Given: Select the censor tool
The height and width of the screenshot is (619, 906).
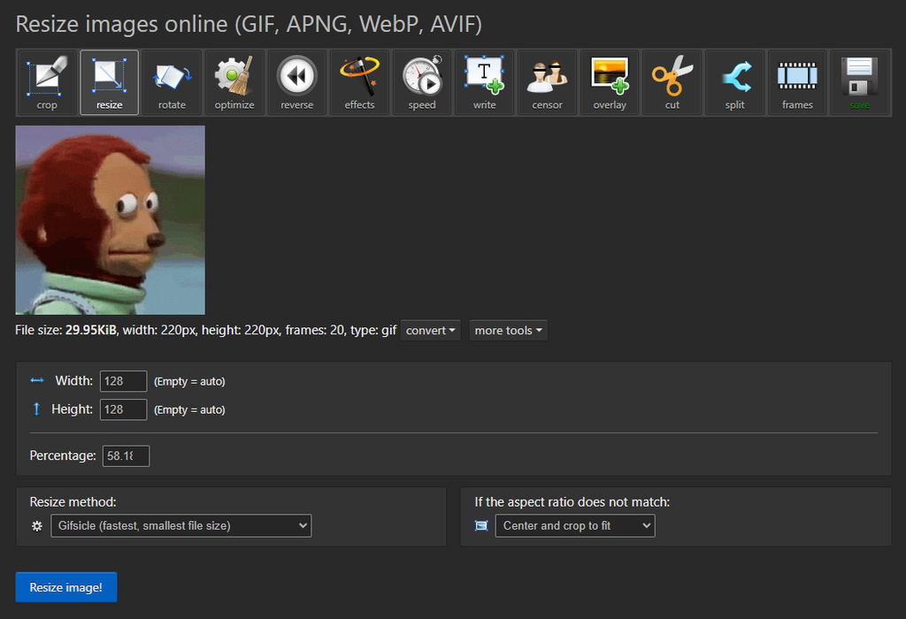Looking at the screenshot, I should (x=547, y=82).
